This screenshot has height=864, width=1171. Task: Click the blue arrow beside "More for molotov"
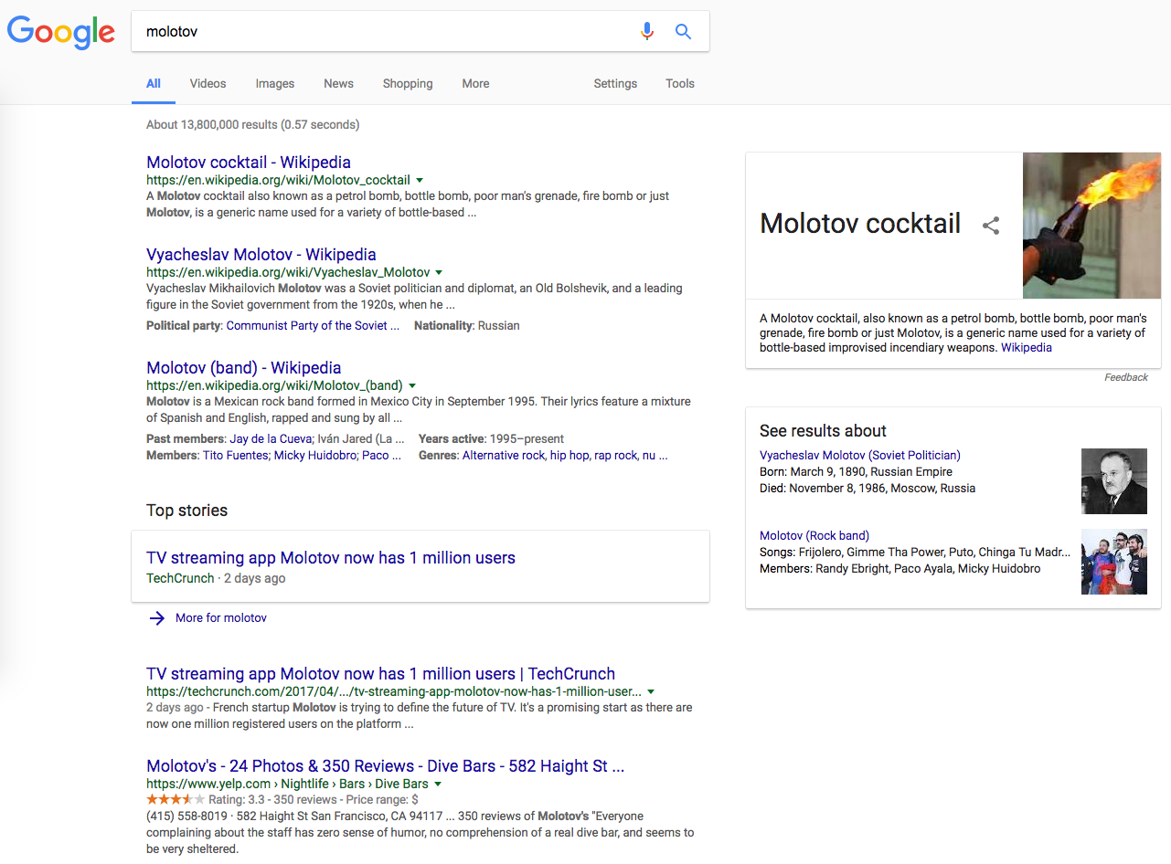coord(156,617)
